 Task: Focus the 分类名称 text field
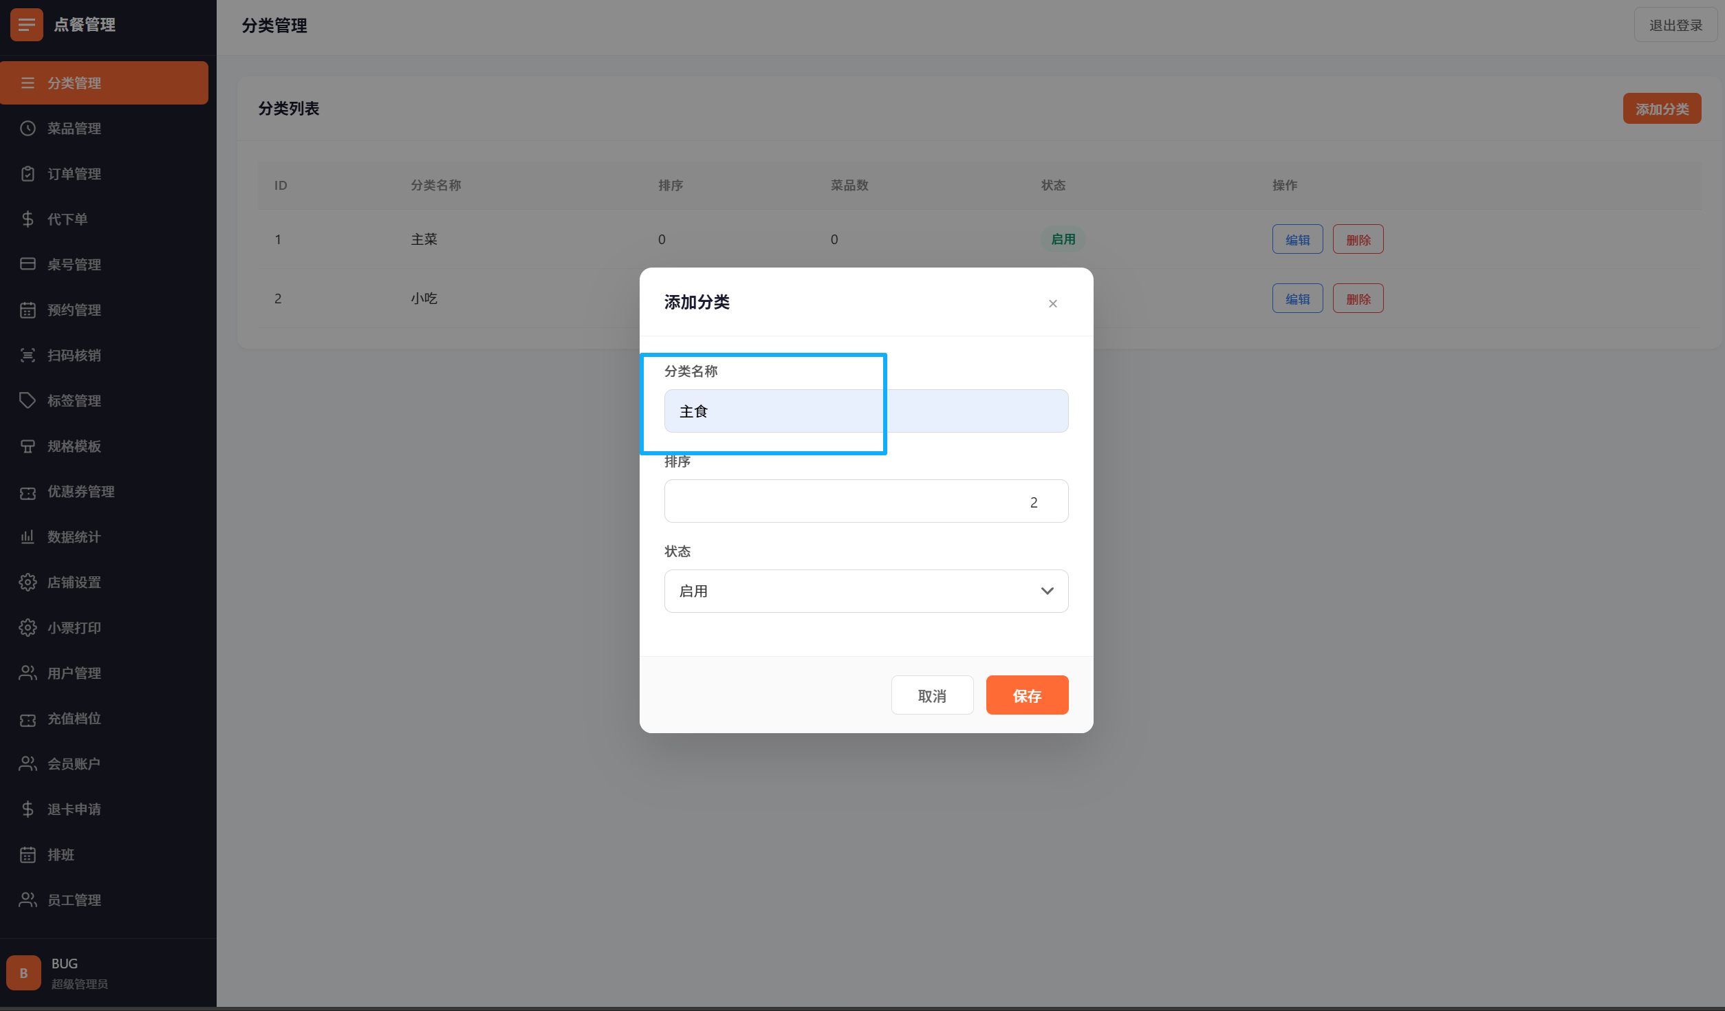[865, 411]
